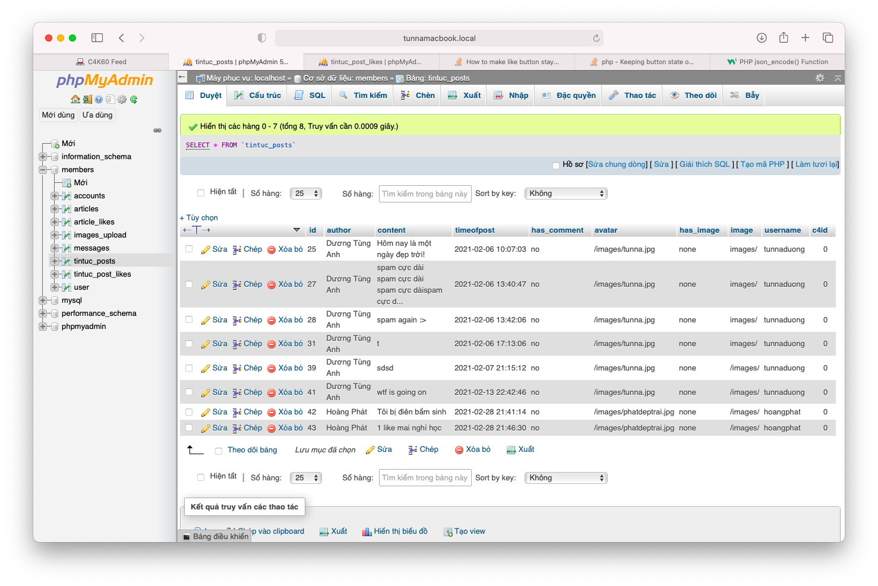Open the top Số hàng dropdown
This screenshot has width=878, height=586.
[x=306, y=194]
